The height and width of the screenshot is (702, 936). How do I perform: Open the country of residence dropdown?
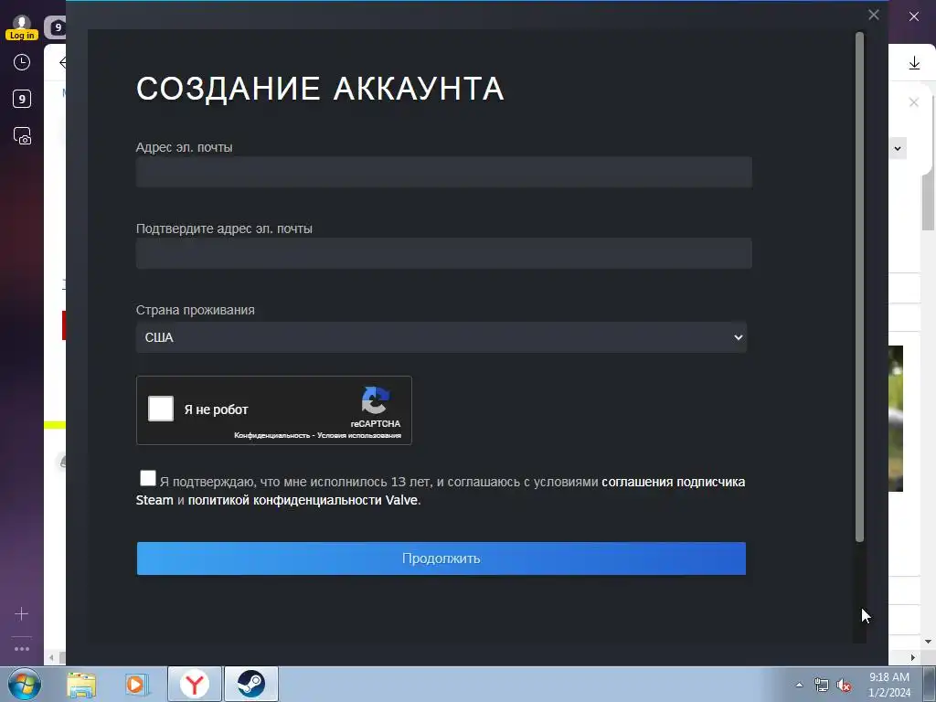click(x=441, y=337)
